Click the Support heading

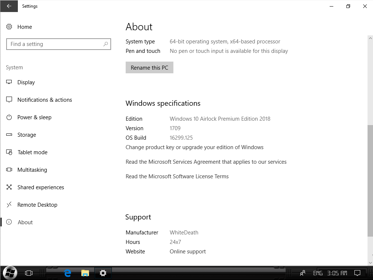pos(138,217)
